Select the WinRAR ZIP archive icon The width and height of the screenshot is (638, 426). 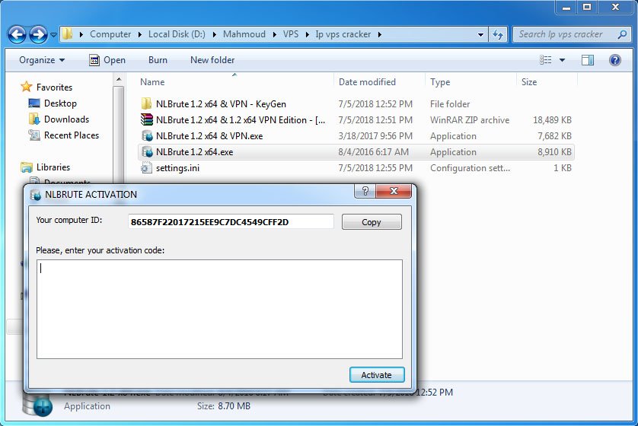point(146,119)
